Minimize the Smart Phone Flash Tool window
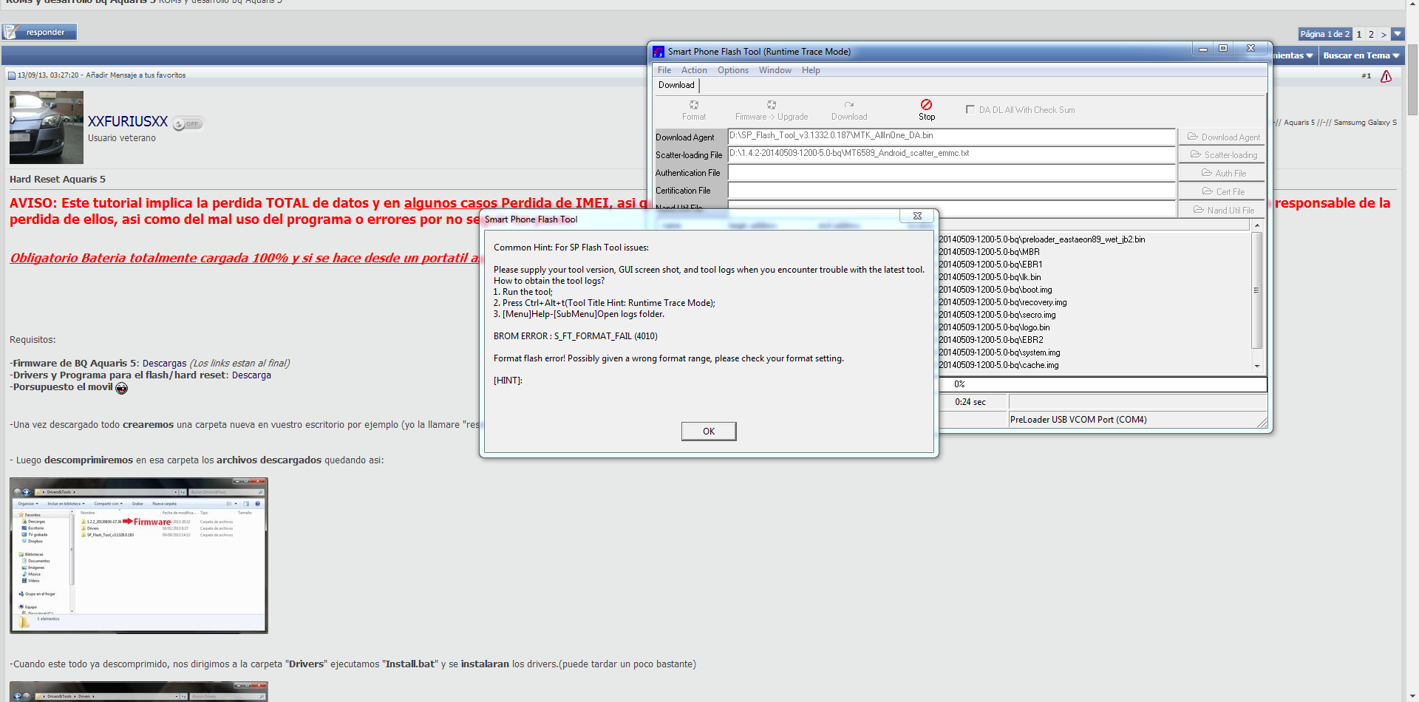The image size is (1419, 702). coord(1203,49)
